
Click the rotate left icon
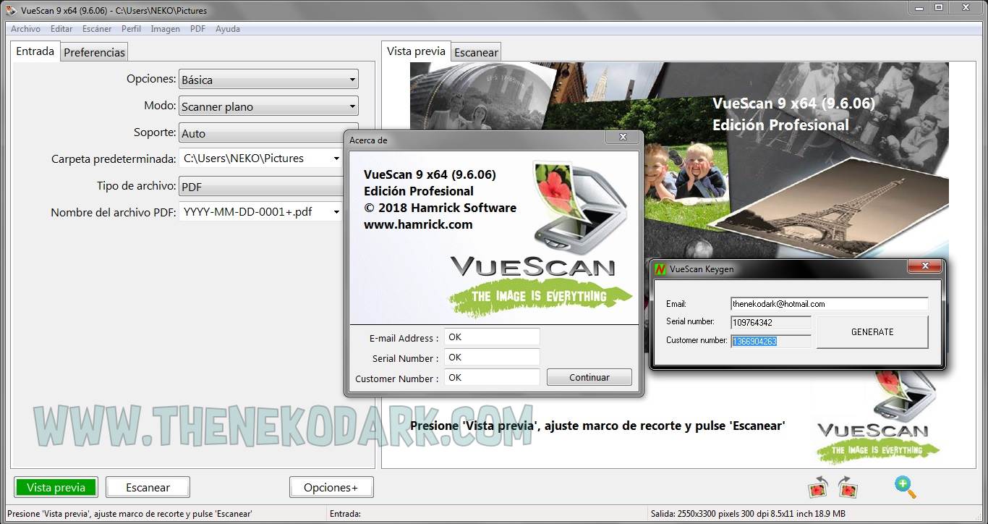818,487
